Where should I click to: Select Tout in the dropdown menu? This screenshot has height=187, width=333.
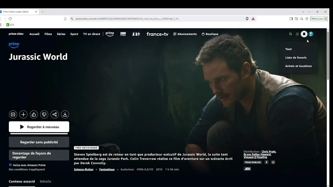[289, 49]
